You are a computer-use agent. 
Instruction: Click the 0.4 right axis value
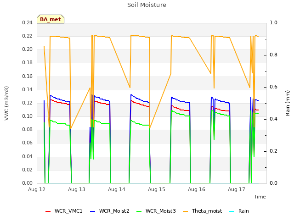[273, 119]
